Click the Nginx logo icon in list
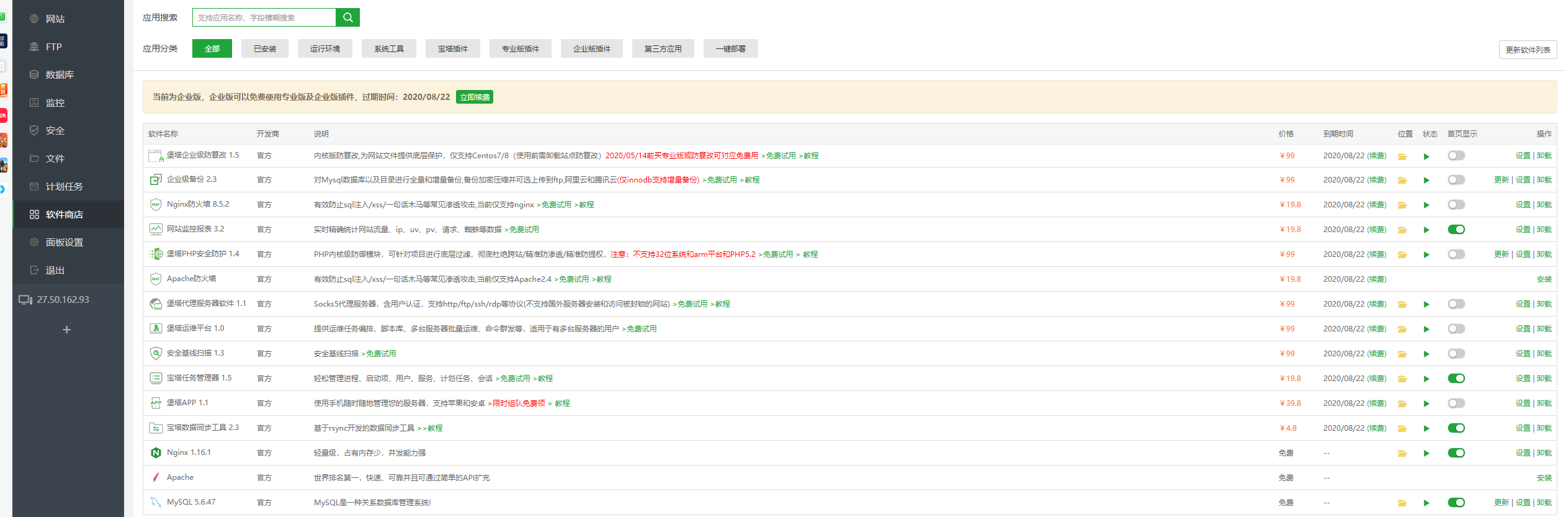This screenshot has width=1566, height=517. coord(156,453)
